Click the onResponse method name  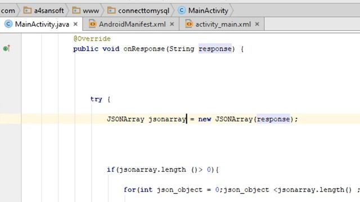pyautogui.click(x=144, y=49)
